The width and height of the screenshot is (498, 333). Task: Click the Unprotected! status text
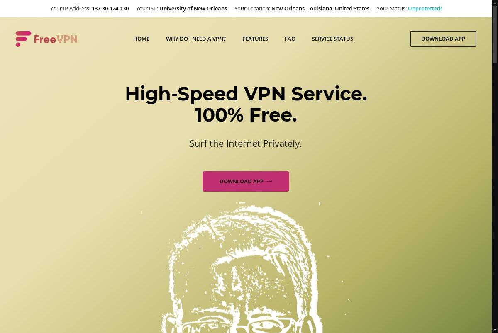tap(425, 8)
